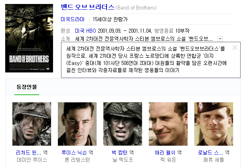Click the 리처드 윈... character name link
Viewport: 245px width, 168px height.
[x=29, y=152]
